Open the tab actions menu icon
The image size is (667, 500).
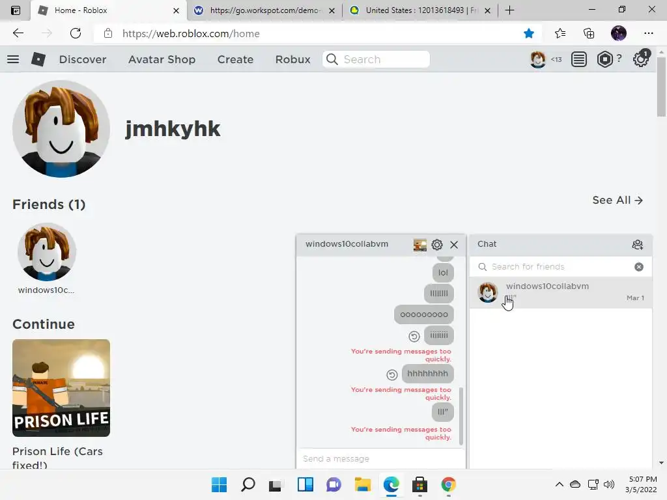pos(16,10)
